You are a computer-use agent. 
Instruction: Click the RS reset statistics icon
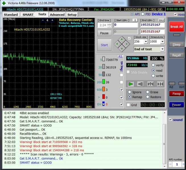pyautogui.click(x=120, y=56)
